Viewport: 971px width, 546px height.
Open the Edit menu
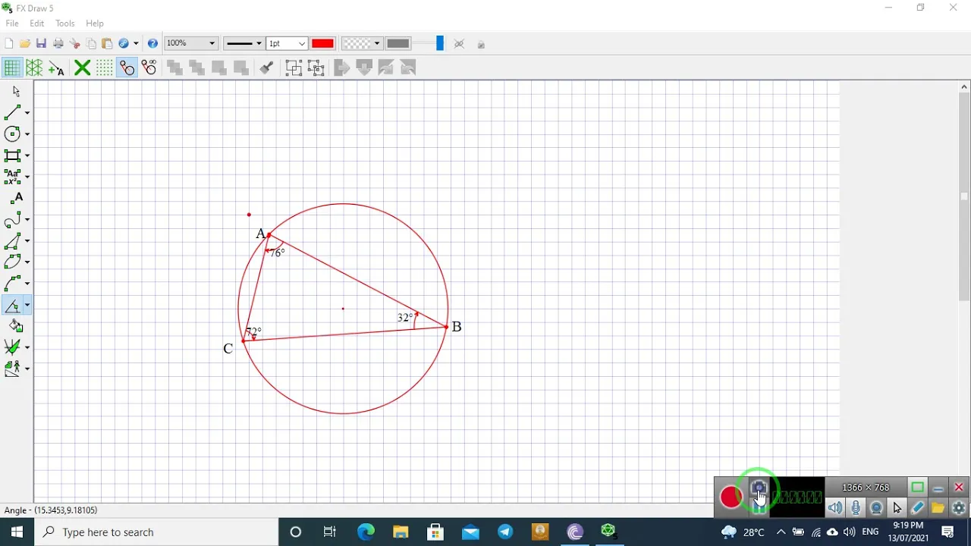(36, 24)
